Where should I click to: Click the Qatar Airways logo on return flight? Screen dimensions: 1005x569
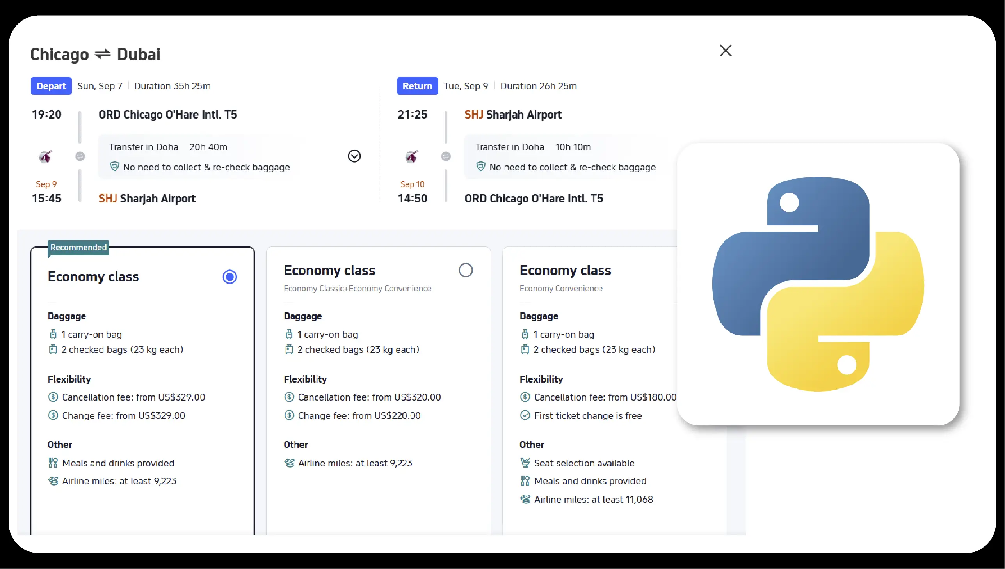click(411, 157)
